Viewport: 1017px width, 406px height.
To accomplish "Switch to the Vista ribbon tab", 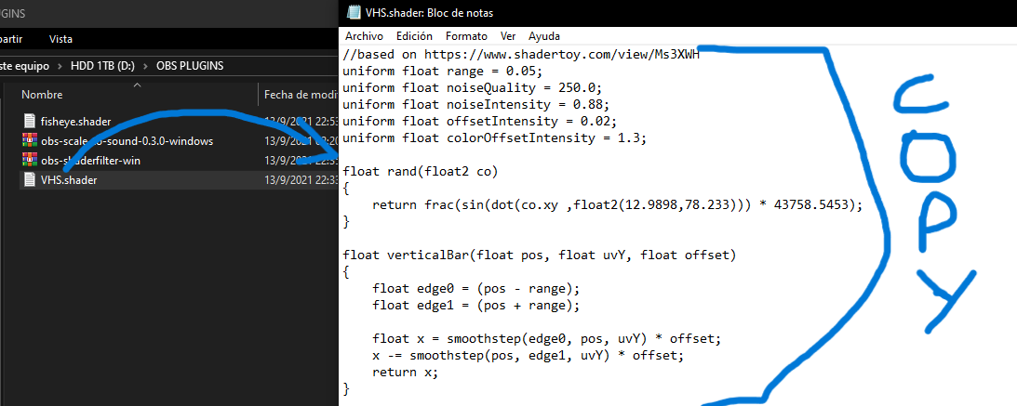I will 60,39.
